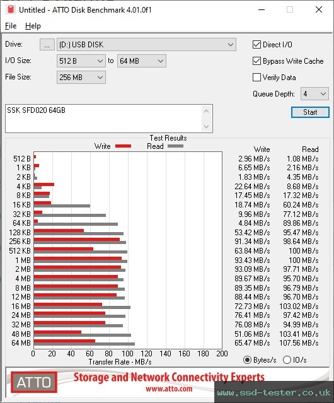Click the 12 MB row label in chart
The image size is (334, 403).
[21, 297]
